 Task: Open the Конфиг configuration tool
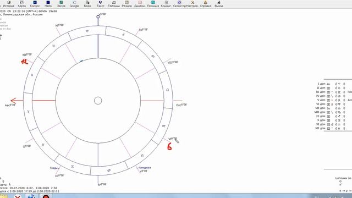(166, 4)
